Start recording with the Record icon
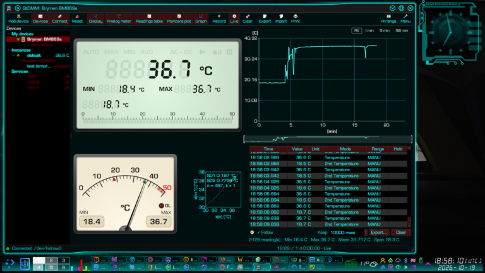Screen dimensions: 485x273 click(219, 18)
